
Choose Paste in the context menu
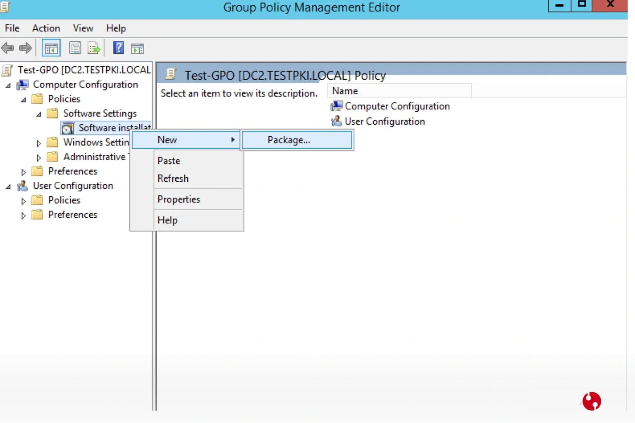(x=187, y=161)
